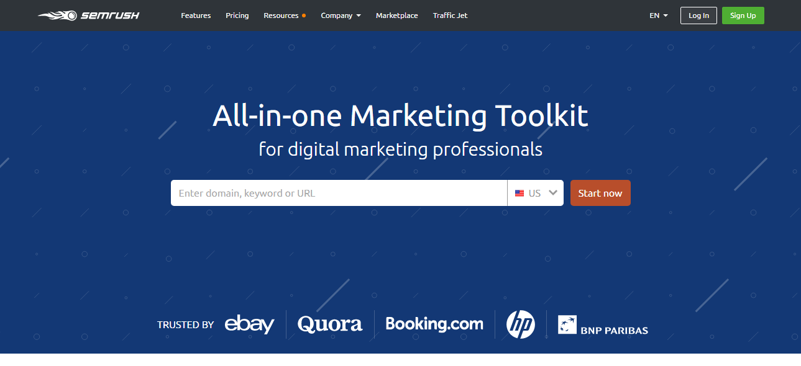Viewport: 801px width, 366px height.
Task: Click the "TRUSTED BY" text
Action: [186, 324]
